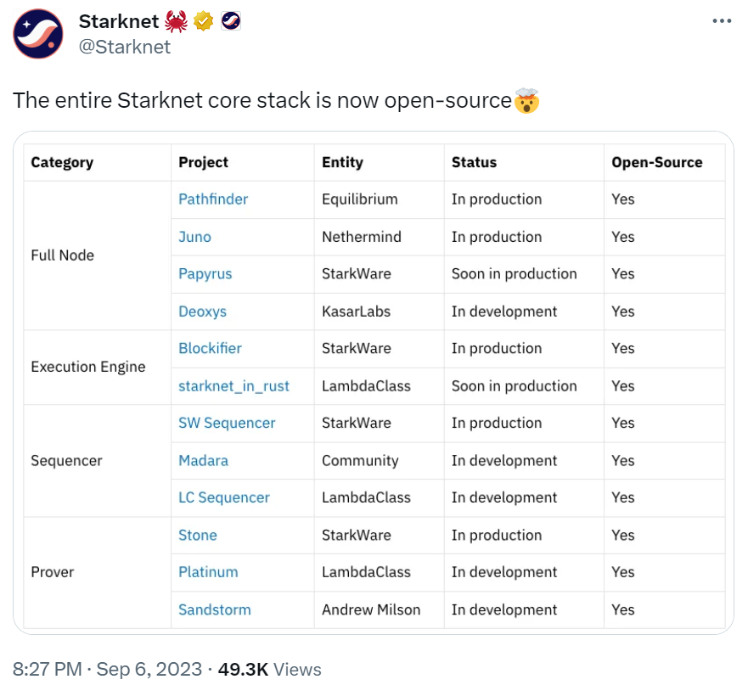Open the Deoxys link by KasarLabs
The width and height of the screenshot is (748, 685).
coord(202,312)
